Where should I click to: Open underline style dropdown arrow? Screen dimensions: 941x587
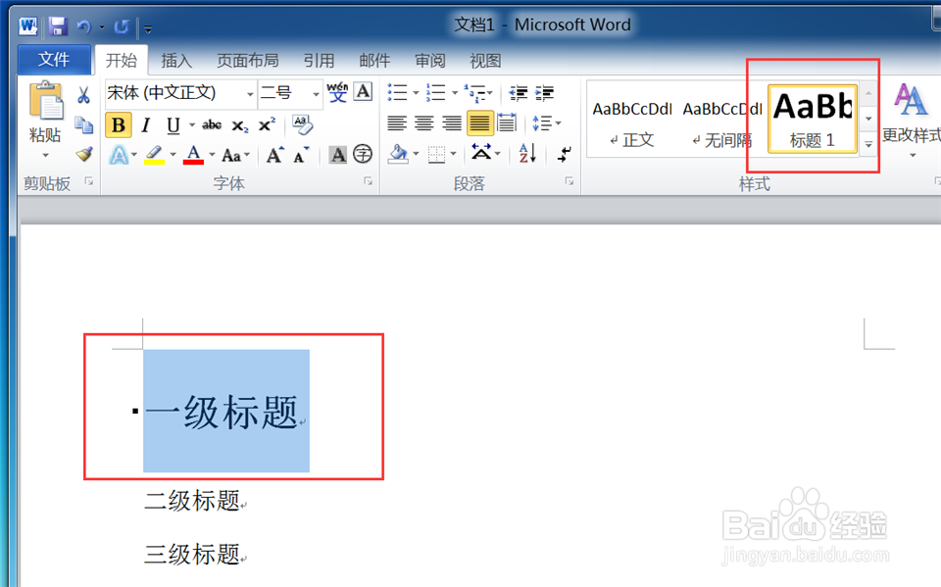[192, 124]
